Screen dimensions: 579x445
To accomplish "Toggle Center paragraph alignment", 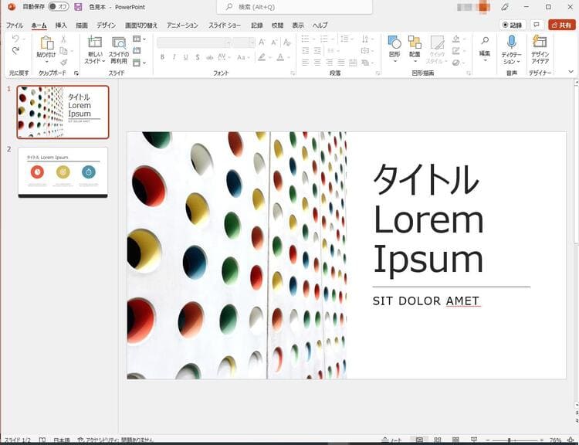I will [317, 63].
